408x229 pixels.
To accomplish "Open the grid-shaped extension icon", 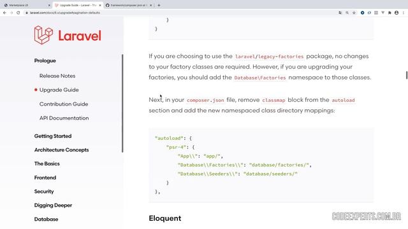I will point(376,13).
